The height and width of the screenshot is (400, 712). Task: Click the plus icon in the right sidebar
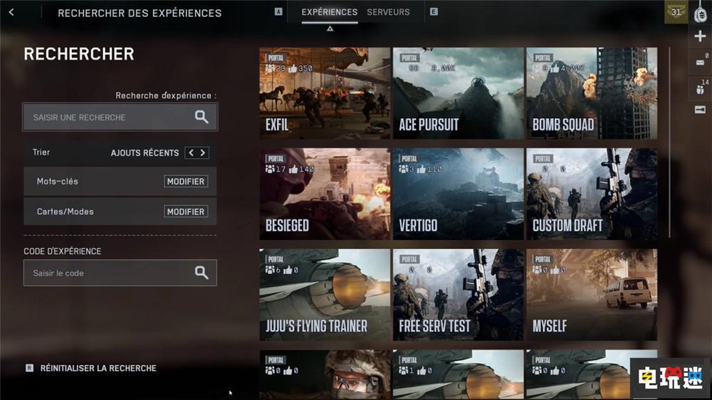coord(700,36)
